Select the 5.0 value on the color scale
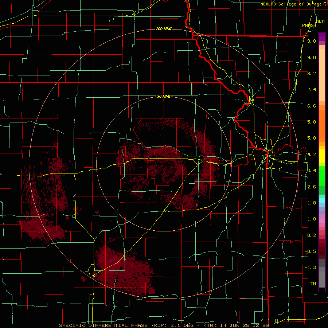 pos(312,138)
